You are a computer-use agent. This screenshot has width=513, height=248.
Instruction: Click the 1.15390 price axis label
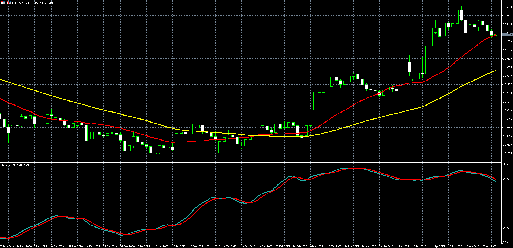point(507,7)
